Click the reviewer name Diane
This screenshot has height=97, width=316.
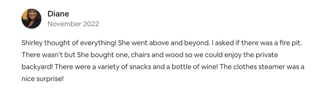pos(58,14)
